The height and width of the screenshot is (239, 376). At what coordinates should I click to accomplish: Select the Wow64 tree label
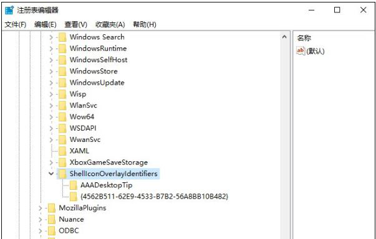click(82, 117)
